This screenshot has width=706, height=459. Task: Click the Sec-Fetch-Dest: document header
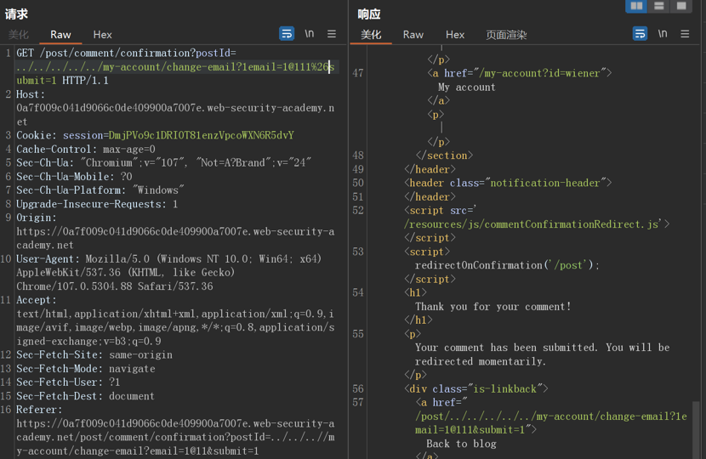click(85, 396)
